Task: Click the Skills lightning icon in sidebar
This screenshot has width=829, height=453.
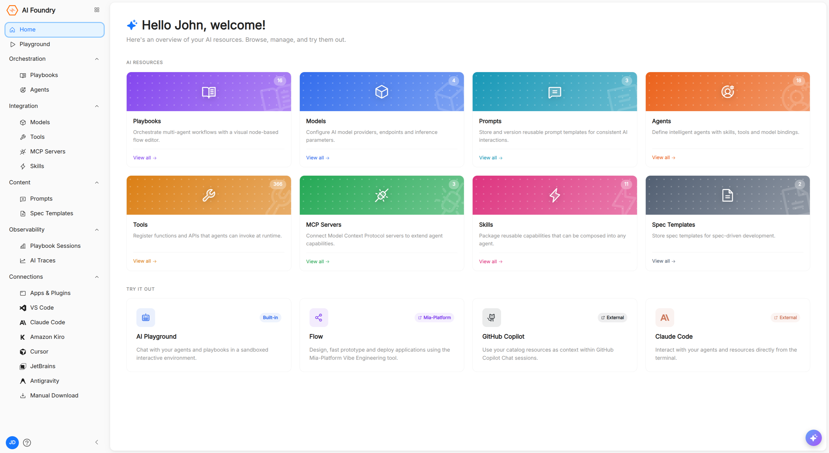Action: [23, 166]
